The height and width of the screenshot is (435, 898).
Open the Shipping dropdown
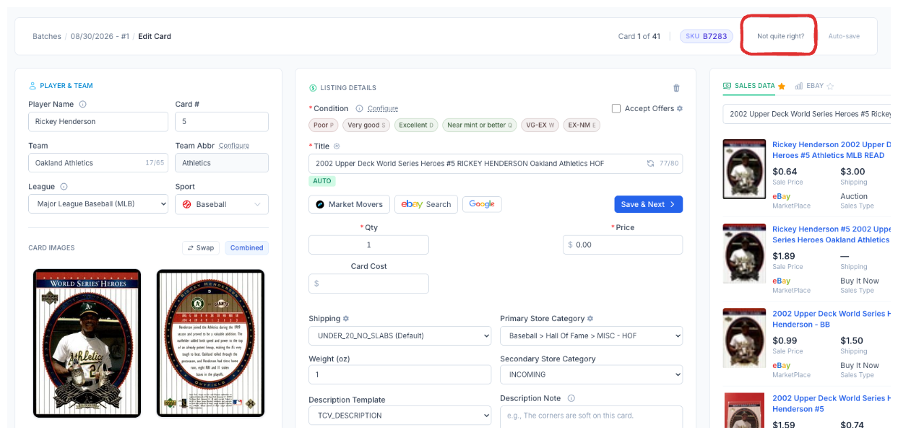(x=400, y=335)
